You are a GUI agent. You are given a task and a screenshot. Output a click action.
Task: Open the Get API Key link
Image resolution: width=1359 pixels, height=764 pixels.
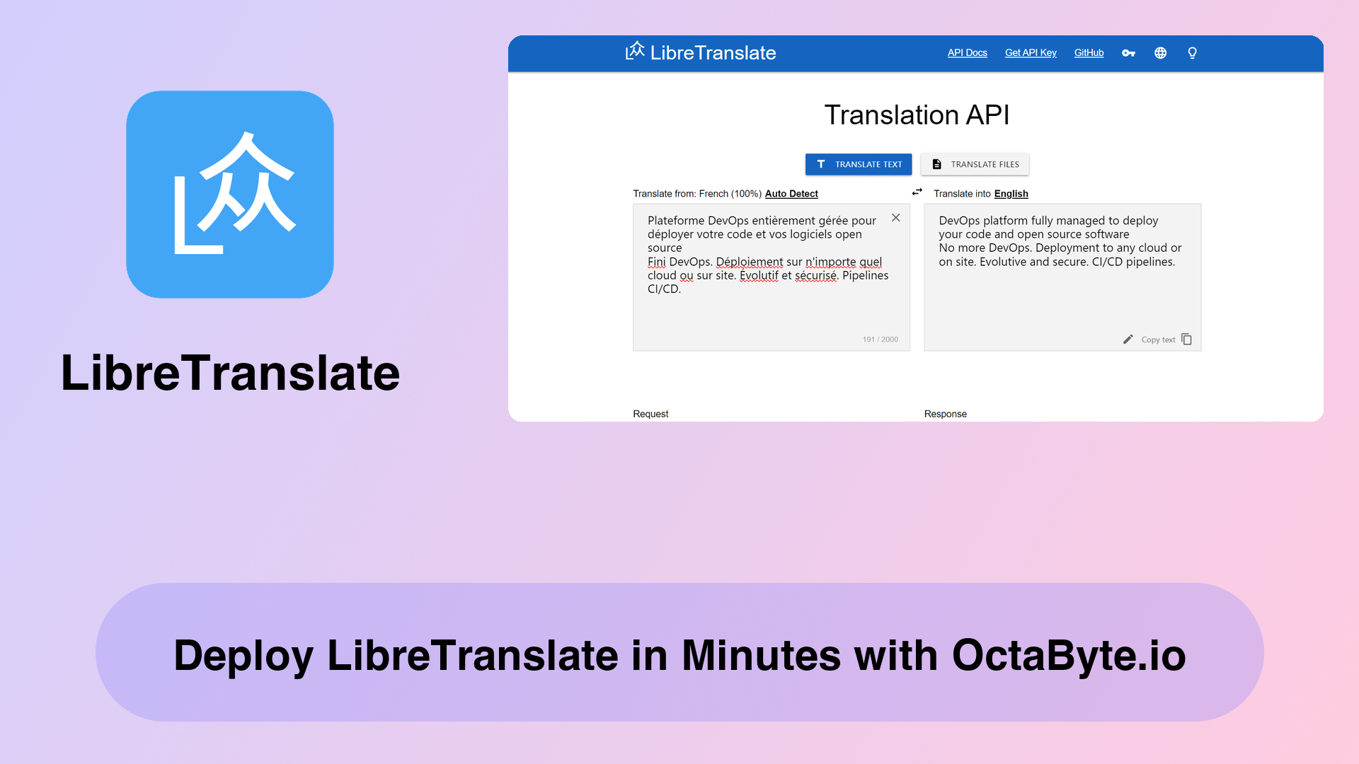pos(1031,52)
